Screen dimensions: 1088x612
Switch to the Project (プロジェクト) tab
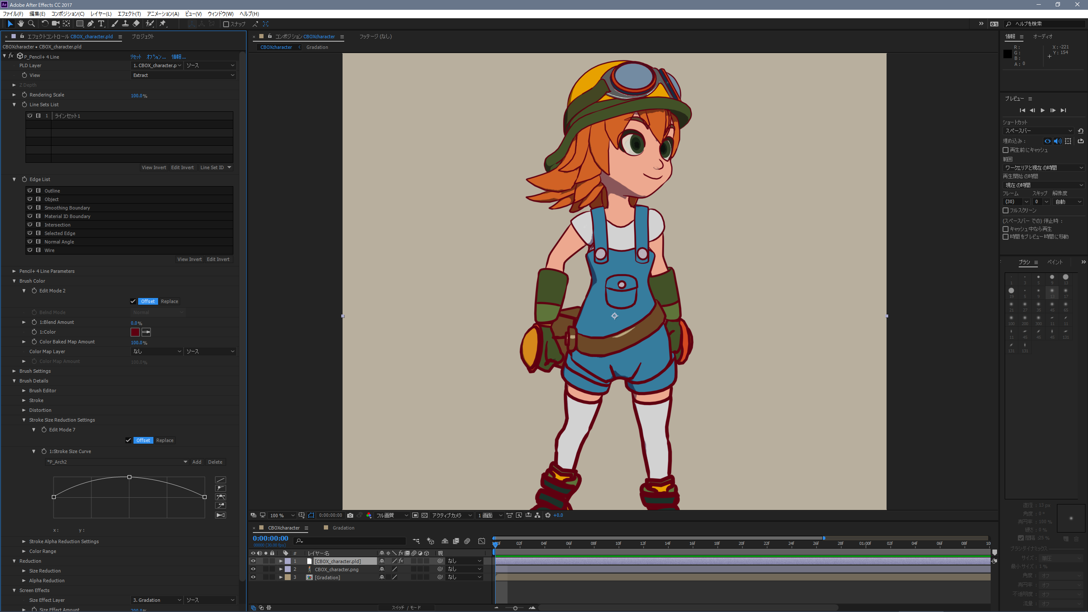click(142, 37)
